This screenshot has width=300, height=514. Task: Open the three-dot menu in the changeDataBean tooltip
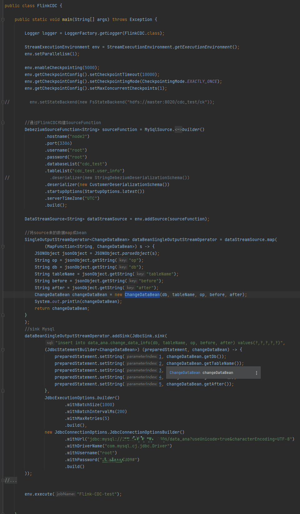click(257, 373)
